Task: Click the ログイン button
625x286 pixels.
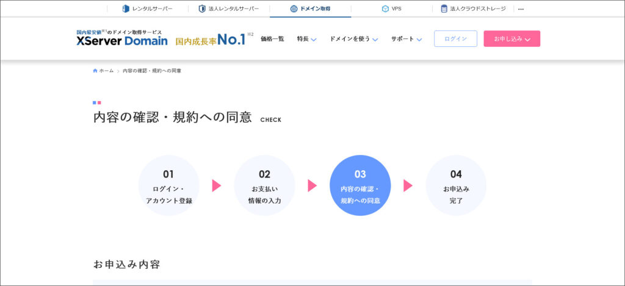Action: pos(455,38)
